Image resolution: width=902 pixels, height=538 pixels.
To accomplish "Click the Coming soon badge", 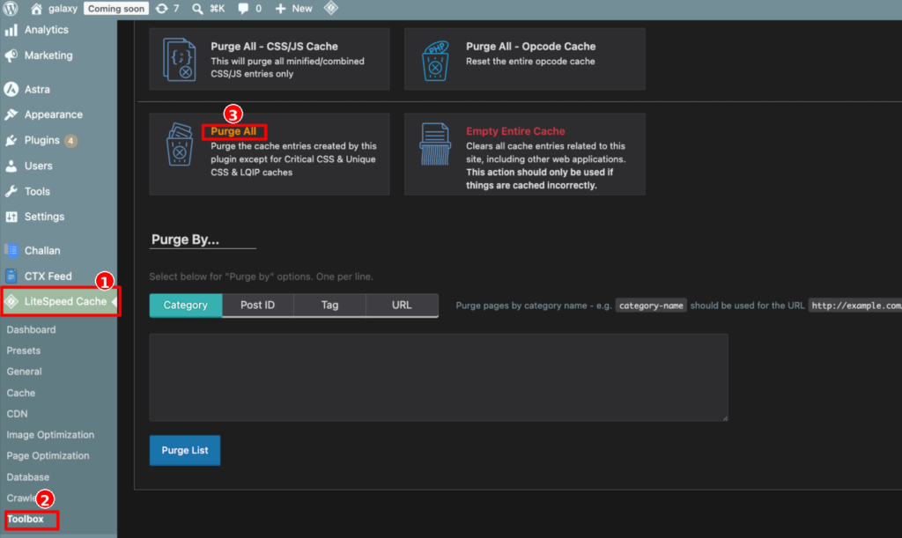I will [115, 9].
